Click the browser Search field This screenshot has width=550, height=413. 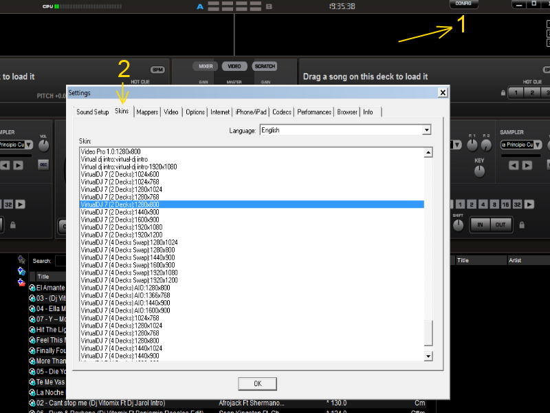[x=60, y=261]
